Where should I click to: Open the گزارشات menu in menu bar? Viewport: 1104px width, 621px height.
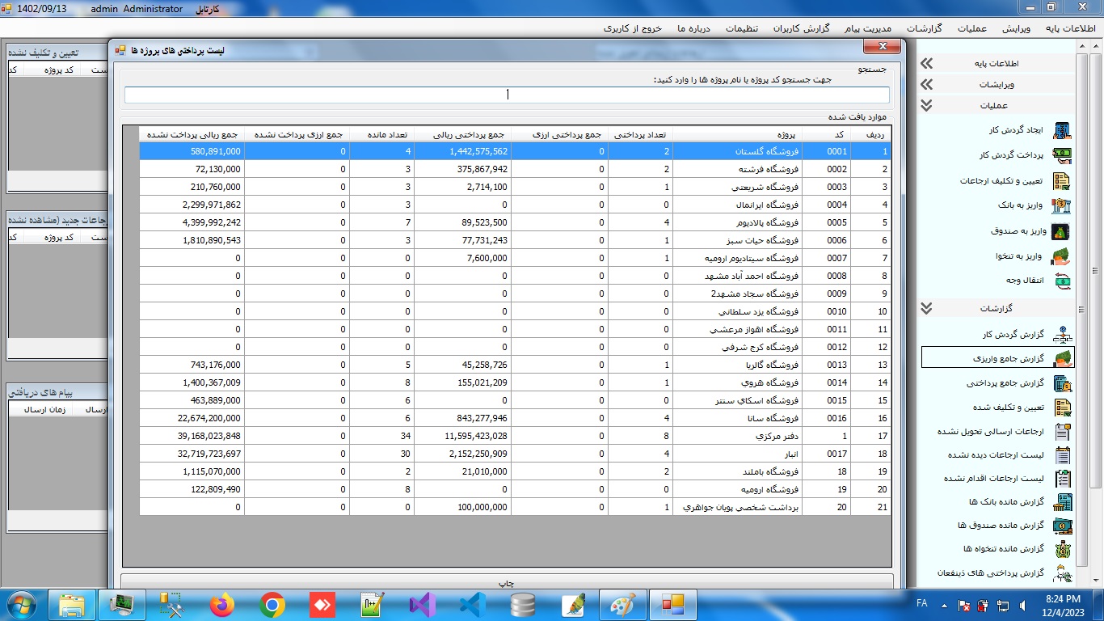coord(925,28)
